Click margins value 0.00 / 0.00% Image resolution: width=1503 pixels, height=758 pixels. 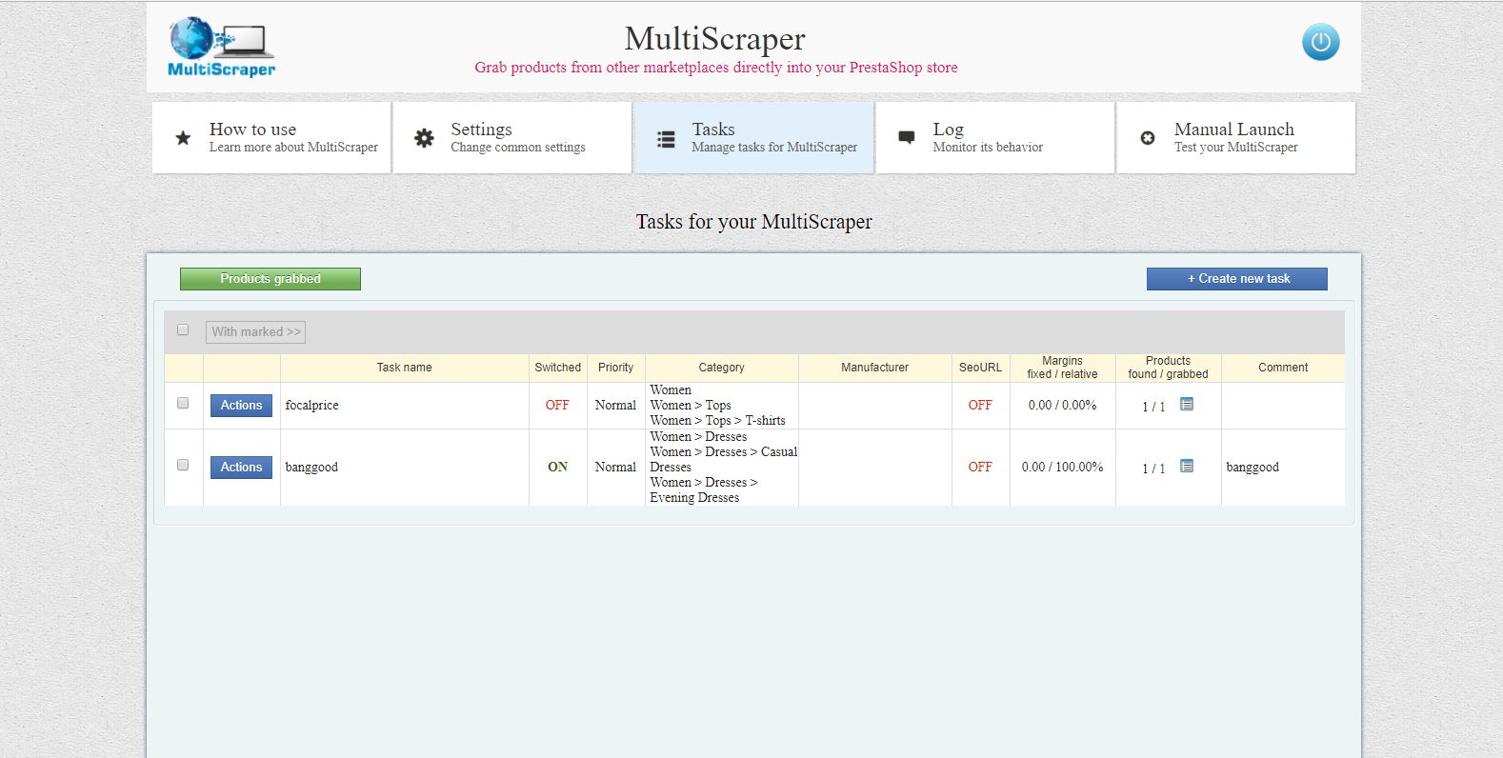(1062, 406)
